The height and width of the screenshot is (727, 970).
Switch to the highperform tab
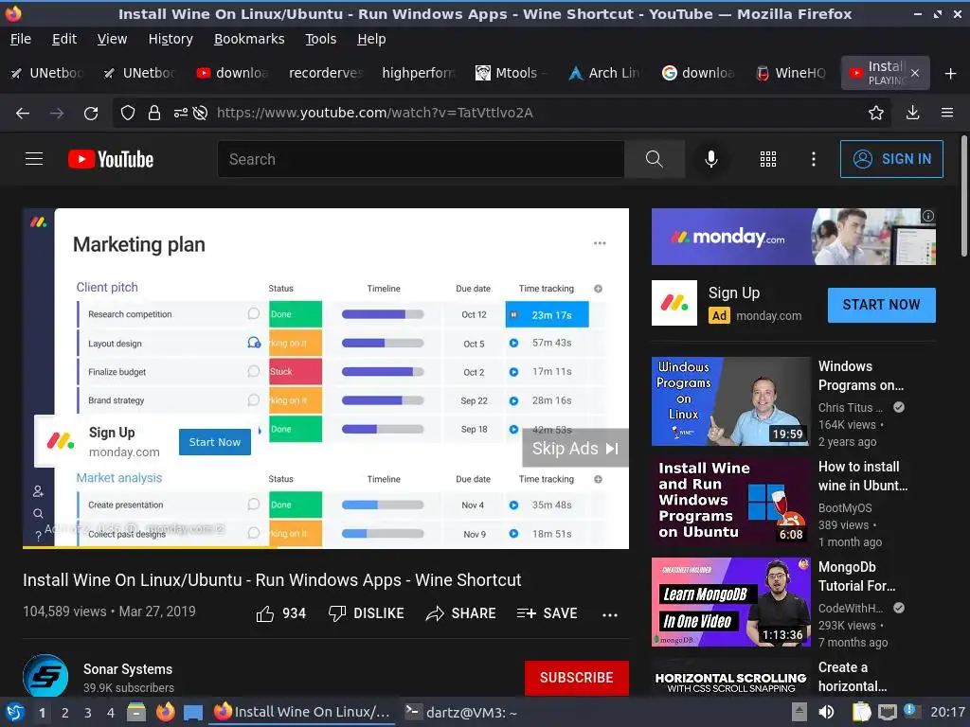tap(418, 73)
